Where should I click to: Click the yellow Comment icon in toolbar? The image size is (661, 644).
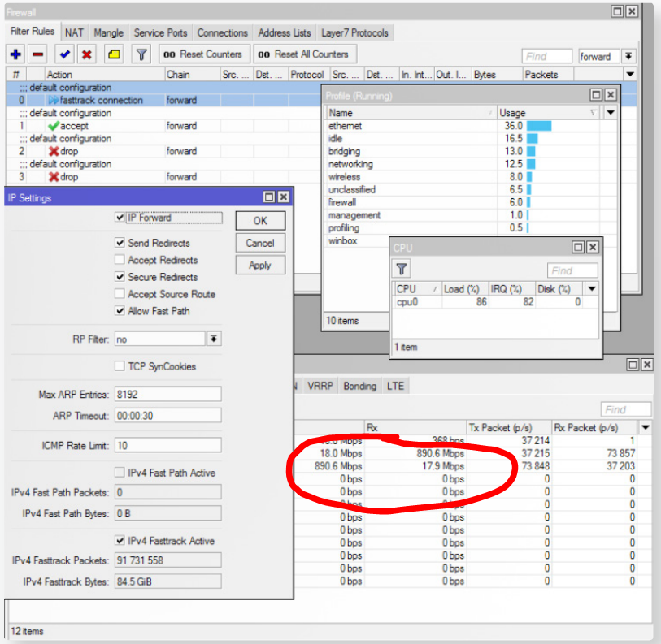pos(114,54)
